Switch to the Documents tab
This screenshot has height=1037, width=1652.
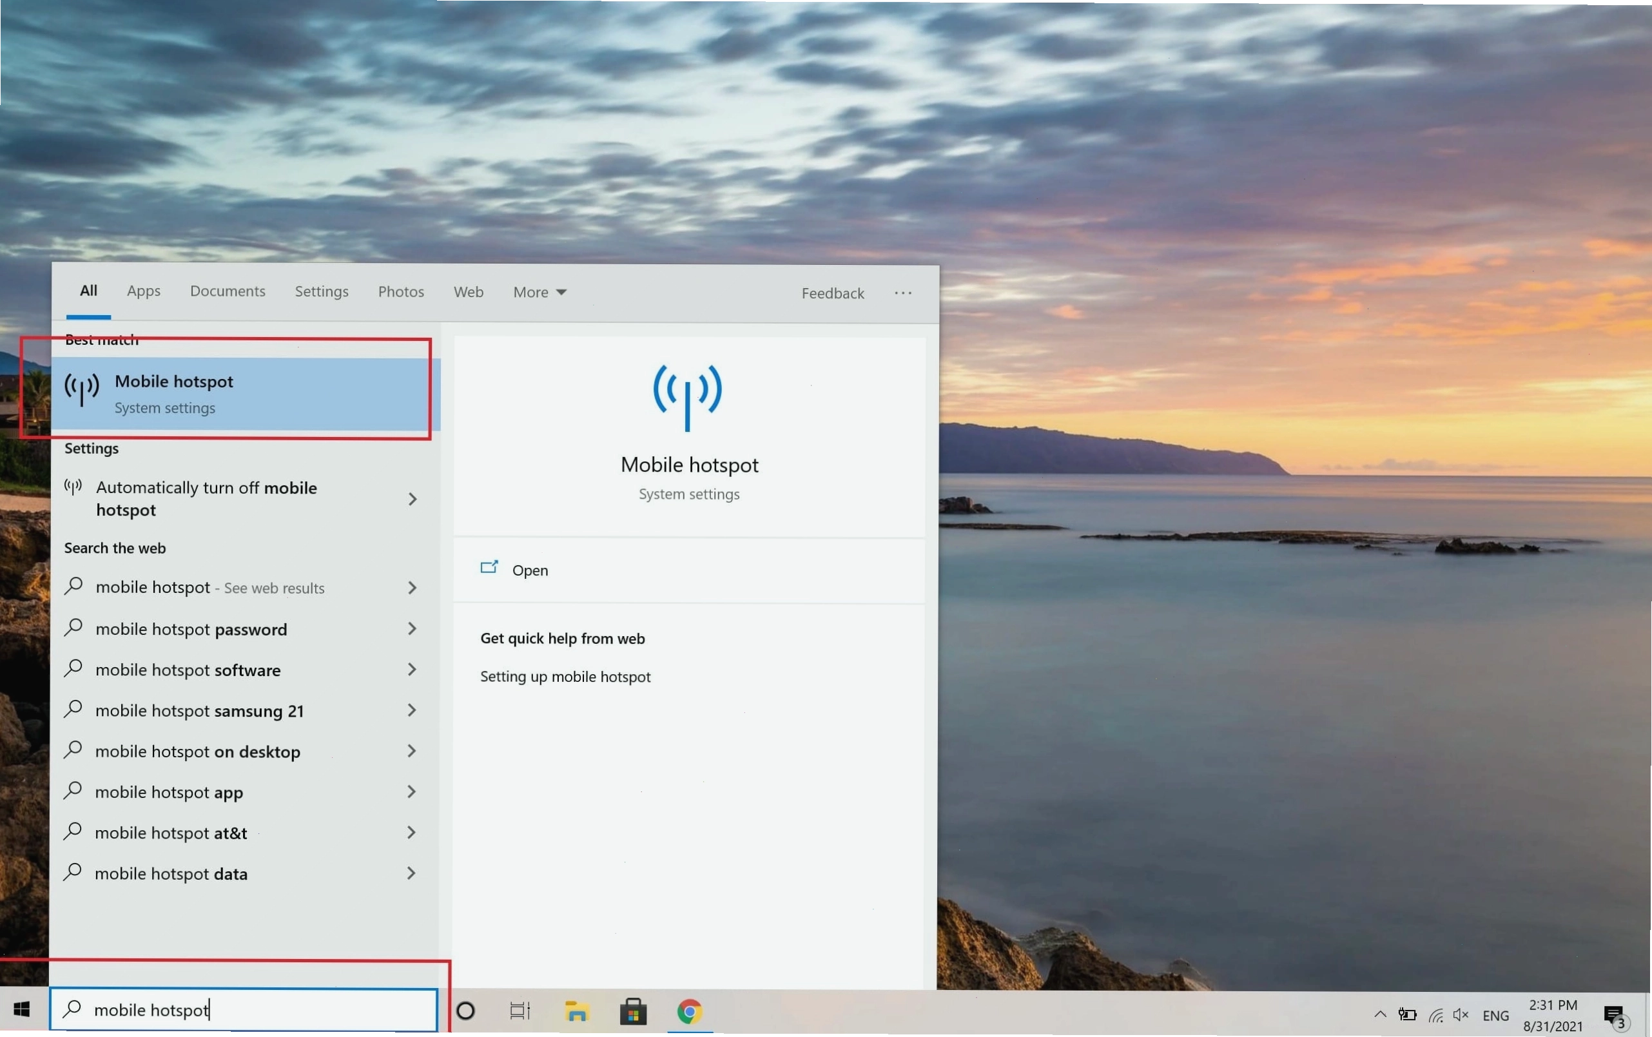(x=228, y=291)
